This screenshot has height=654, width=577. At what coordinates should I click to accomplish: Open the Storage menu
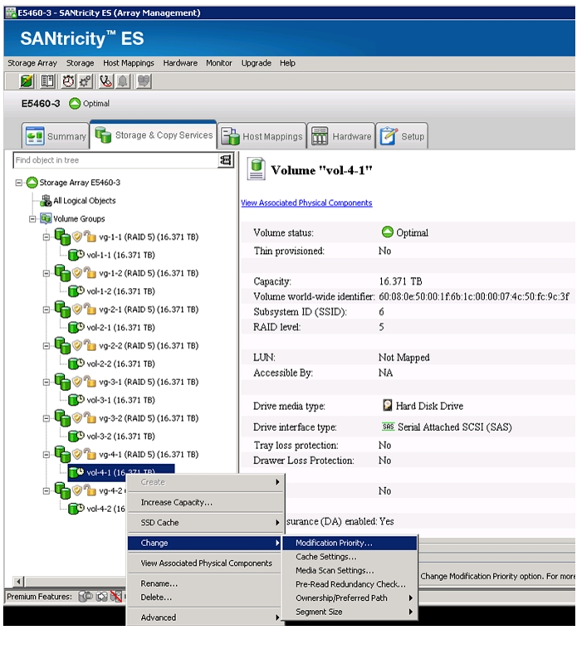pos(80,63)
